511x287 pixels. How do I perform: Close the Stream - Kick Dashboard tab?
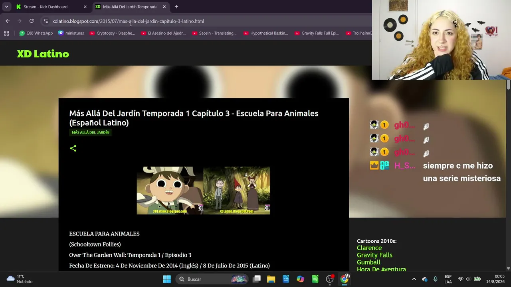(85, 7)
